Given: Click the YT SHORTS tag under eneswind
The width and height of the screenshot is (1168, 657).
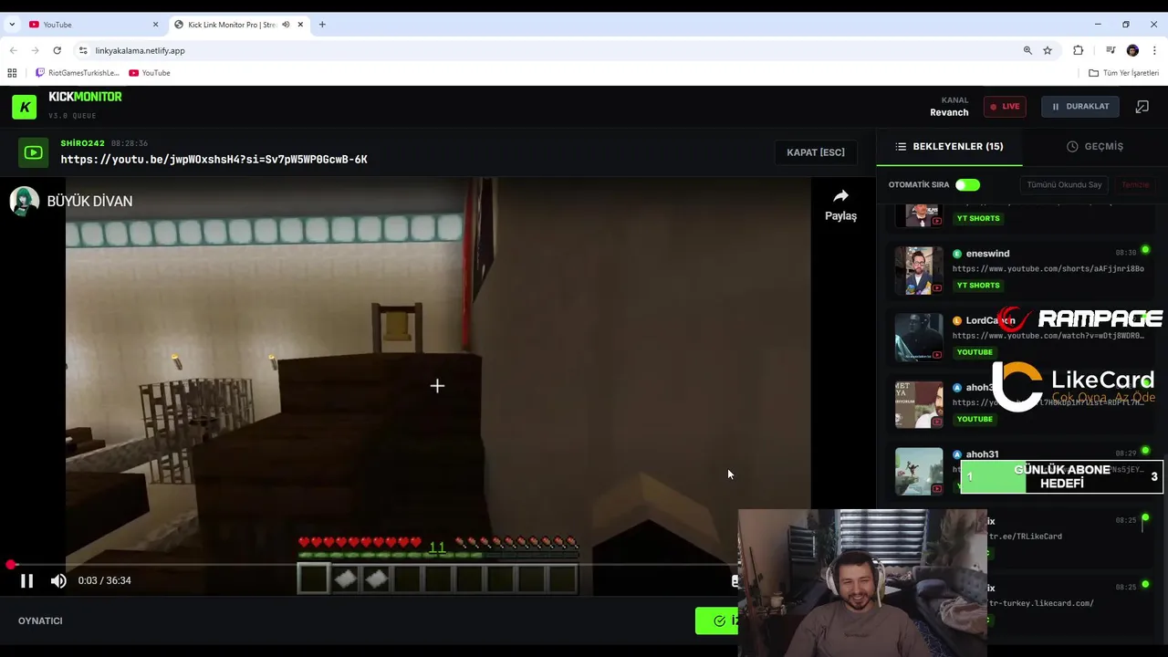Looking at the screenshot, I should point(977,285).
